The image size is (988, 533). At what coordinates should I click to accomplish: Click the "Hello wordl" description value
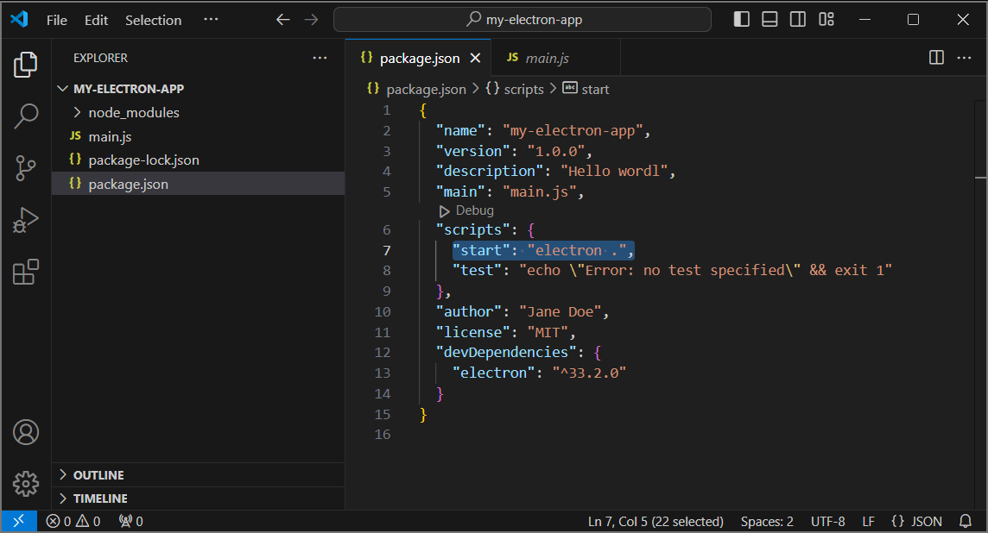tap(614, 171)
